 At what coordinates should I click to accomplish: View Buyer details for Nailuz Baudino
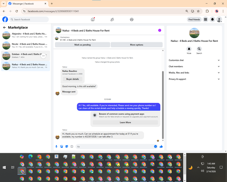tap(73, 79)
